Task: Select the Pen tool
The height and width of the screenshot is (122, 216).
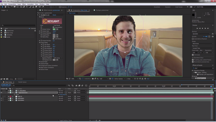Action: (24, 7)
